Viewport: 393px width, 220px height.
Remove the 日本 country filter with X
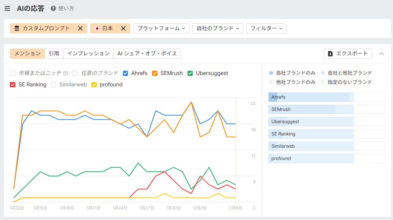[123, 29]
